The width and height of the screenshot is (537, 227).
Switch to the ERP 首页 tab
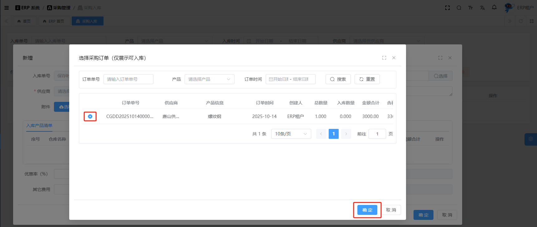(54, 21)
